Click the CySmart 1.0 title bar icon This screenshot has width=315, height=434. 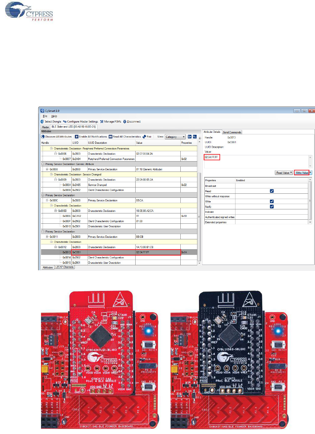(42, 111)
